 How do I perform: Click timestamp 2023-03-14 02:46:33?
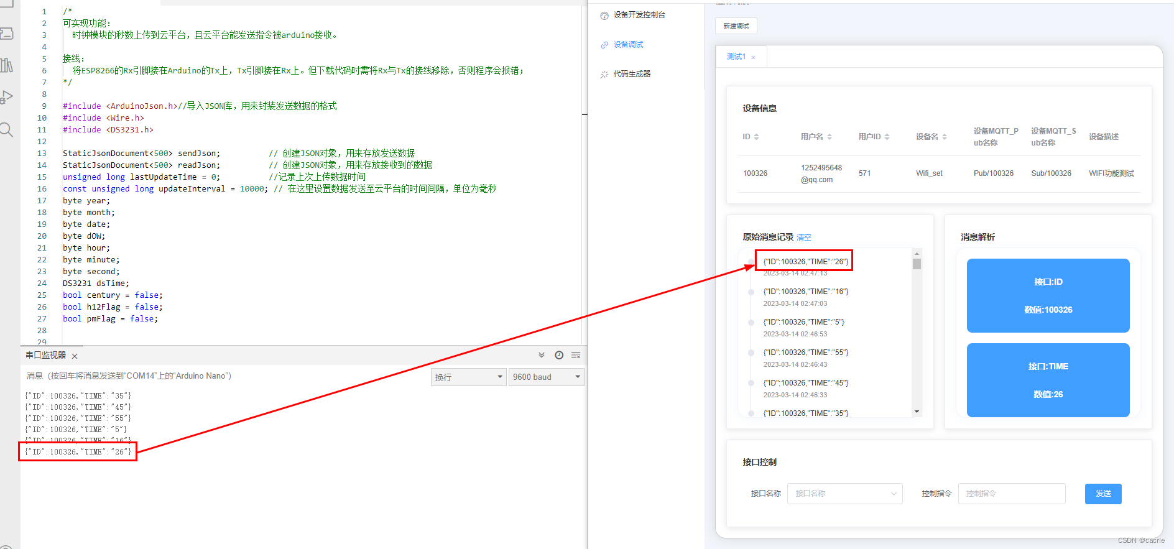tap(795, 395)
